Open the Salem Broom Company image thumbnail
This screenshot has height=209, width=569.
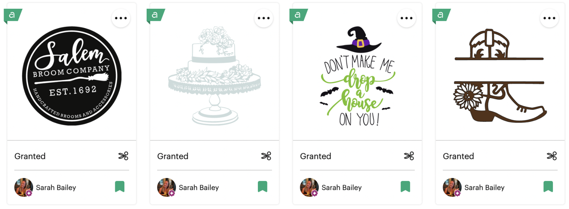72,76
